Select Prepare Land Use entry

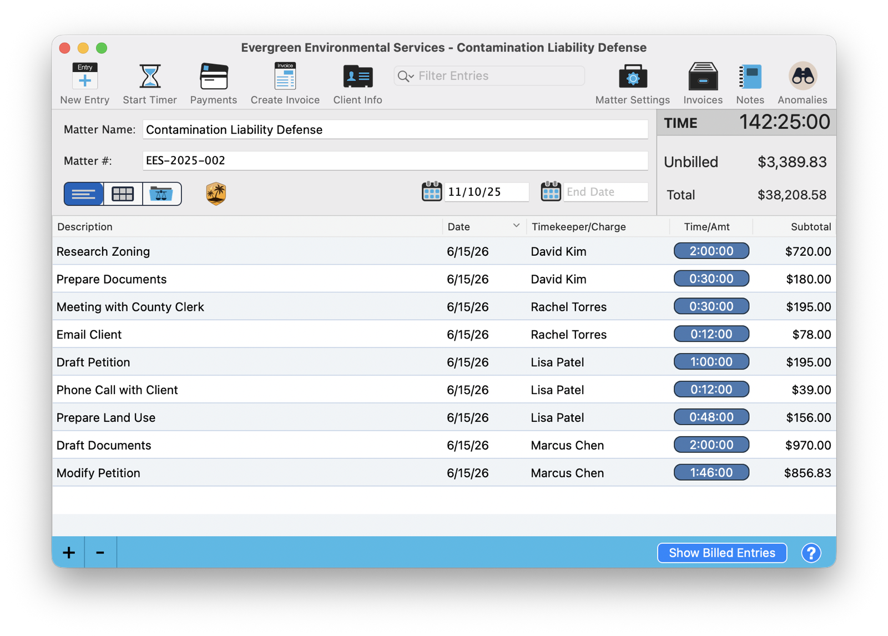(x=444, y=417)
